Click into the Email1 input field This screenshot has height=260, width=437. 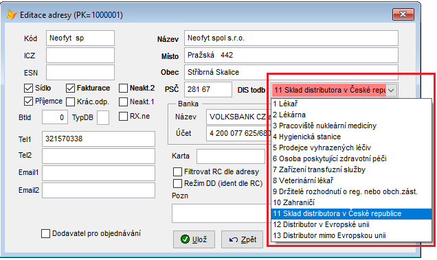click(98, 173)
